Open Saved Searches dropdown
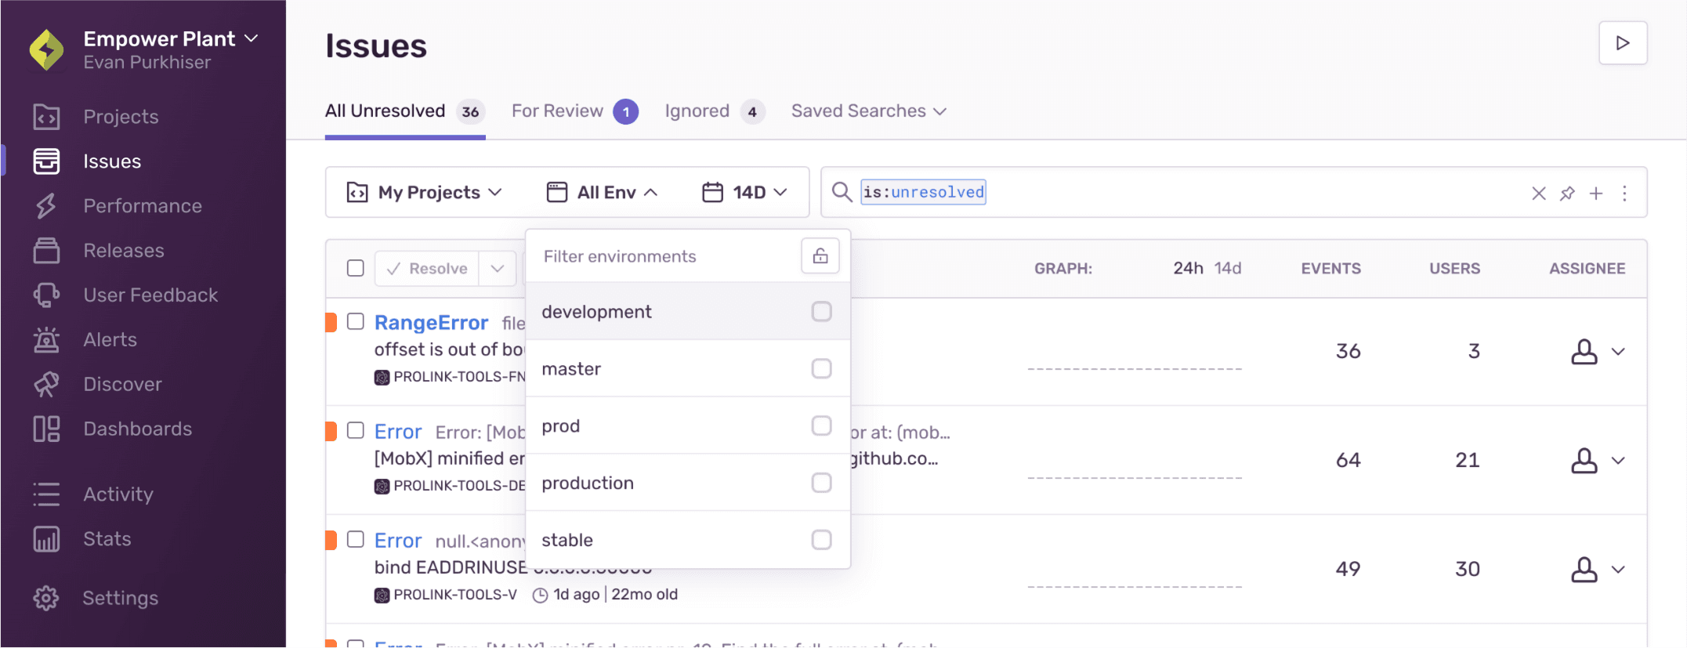Image resolution: width=1687 pixels, height=648 pixels. point(868,111)
